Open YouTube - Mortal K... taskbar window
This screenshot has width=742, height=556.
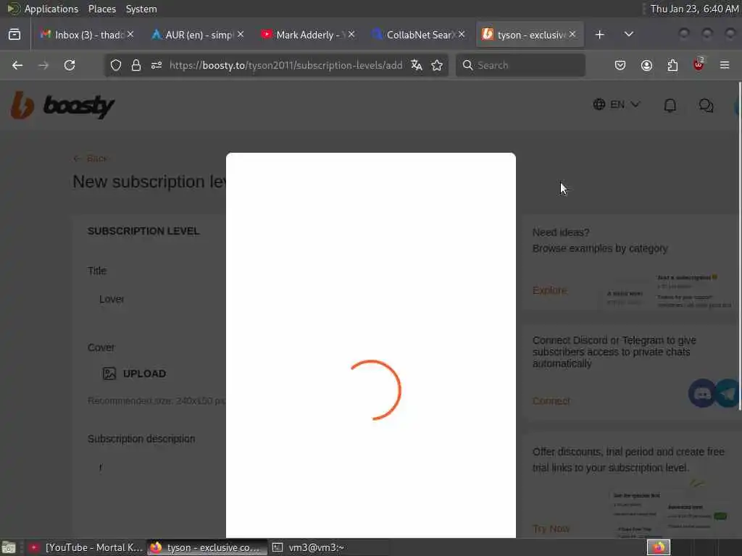tap(86, 547)
